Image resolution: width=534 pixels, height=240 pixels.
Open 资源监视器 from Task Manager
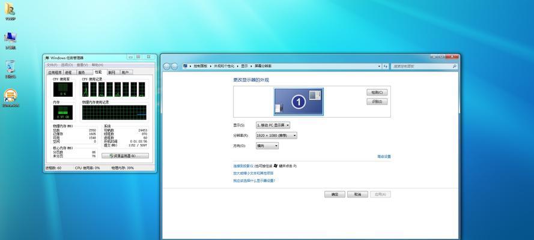(125, 156)
